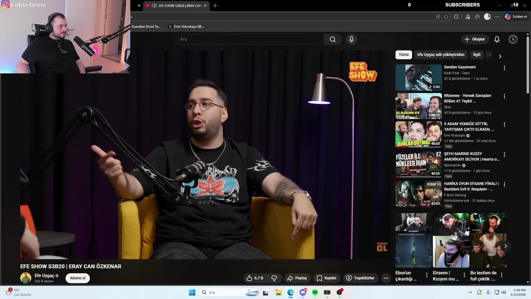Select Efe Uygaç adlı yükleyiciden chip
Image resolution: width=531 pixels, height=299 pixels.
point(441,55)
